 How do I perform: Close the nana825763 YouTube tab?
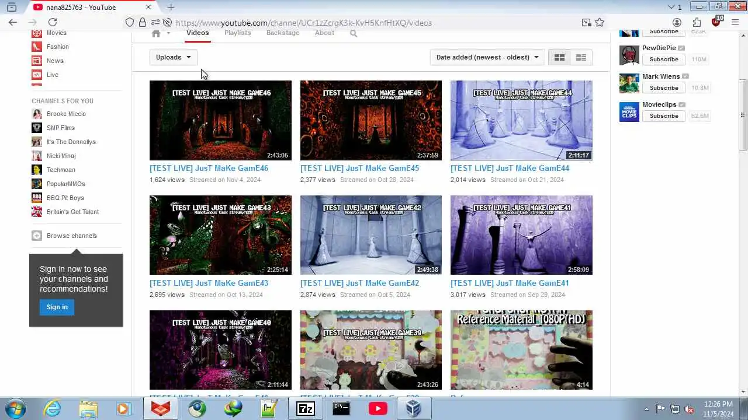148,7
